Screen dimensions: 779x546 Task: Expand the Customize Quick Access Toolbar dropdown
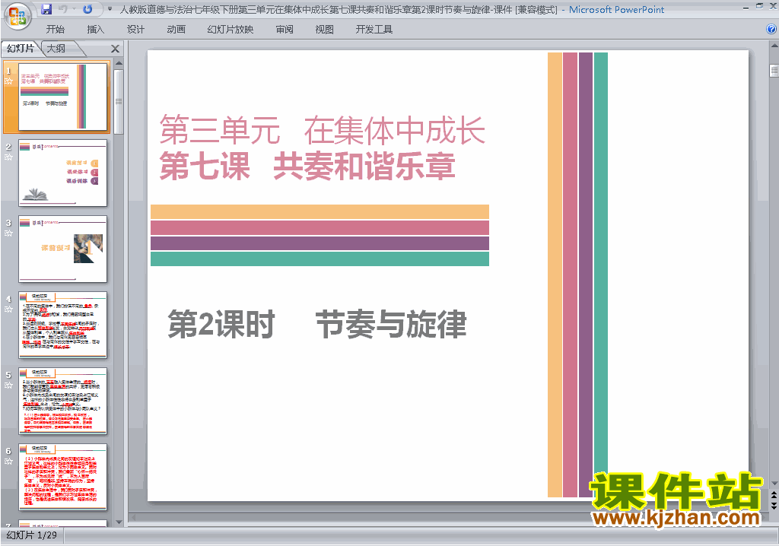point(110,9)
